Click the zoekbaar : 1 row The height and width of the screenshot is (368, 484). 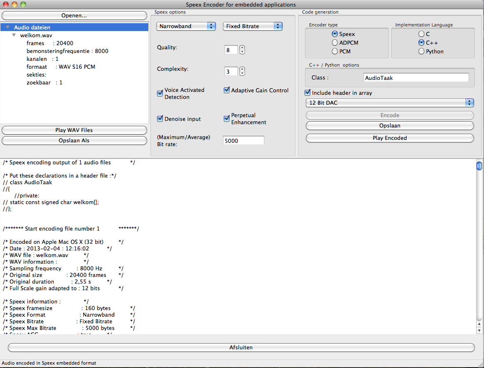pyautogui.click(x=44, y=82)
